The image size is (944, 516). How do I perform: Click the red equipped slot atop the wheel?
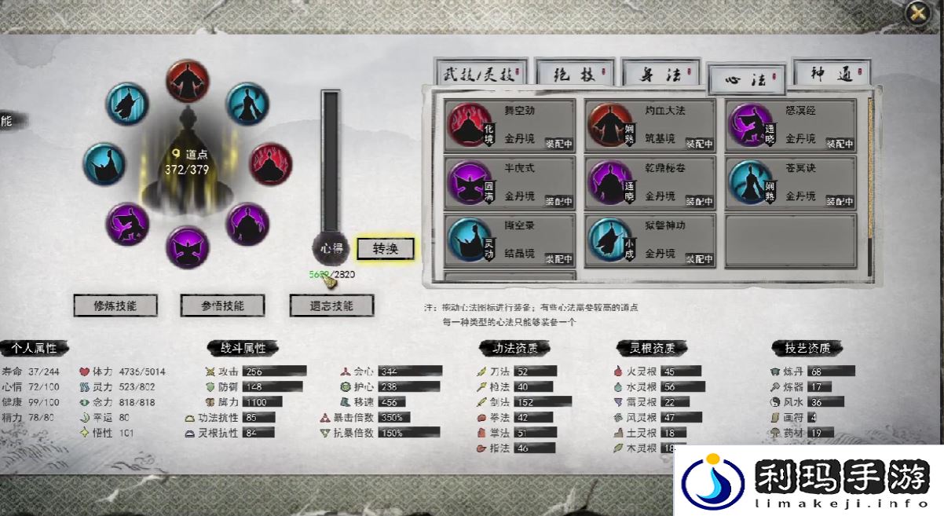188,80
